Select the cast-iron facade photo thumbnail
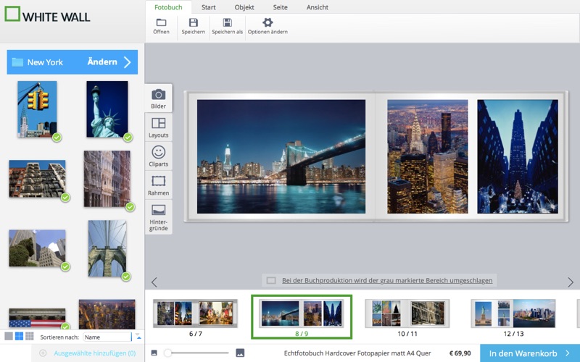 107,179
